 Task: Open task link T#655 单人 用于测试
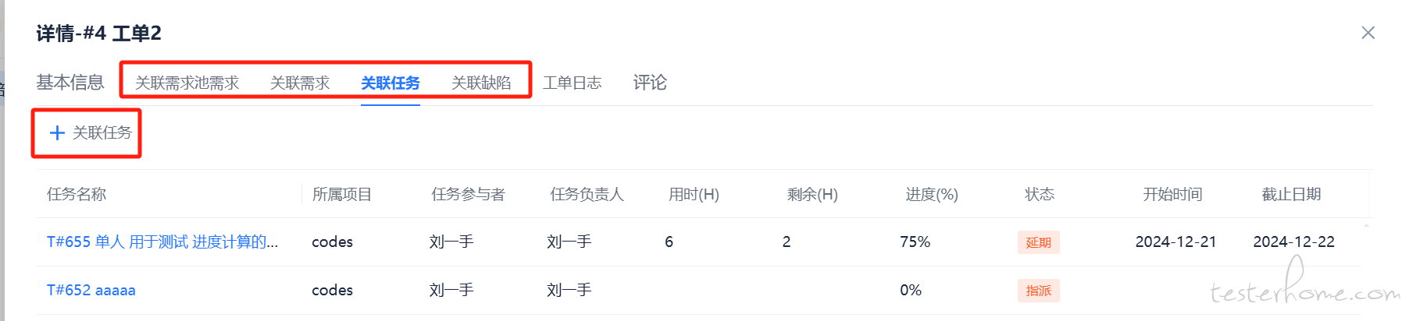tap(162, 242)
